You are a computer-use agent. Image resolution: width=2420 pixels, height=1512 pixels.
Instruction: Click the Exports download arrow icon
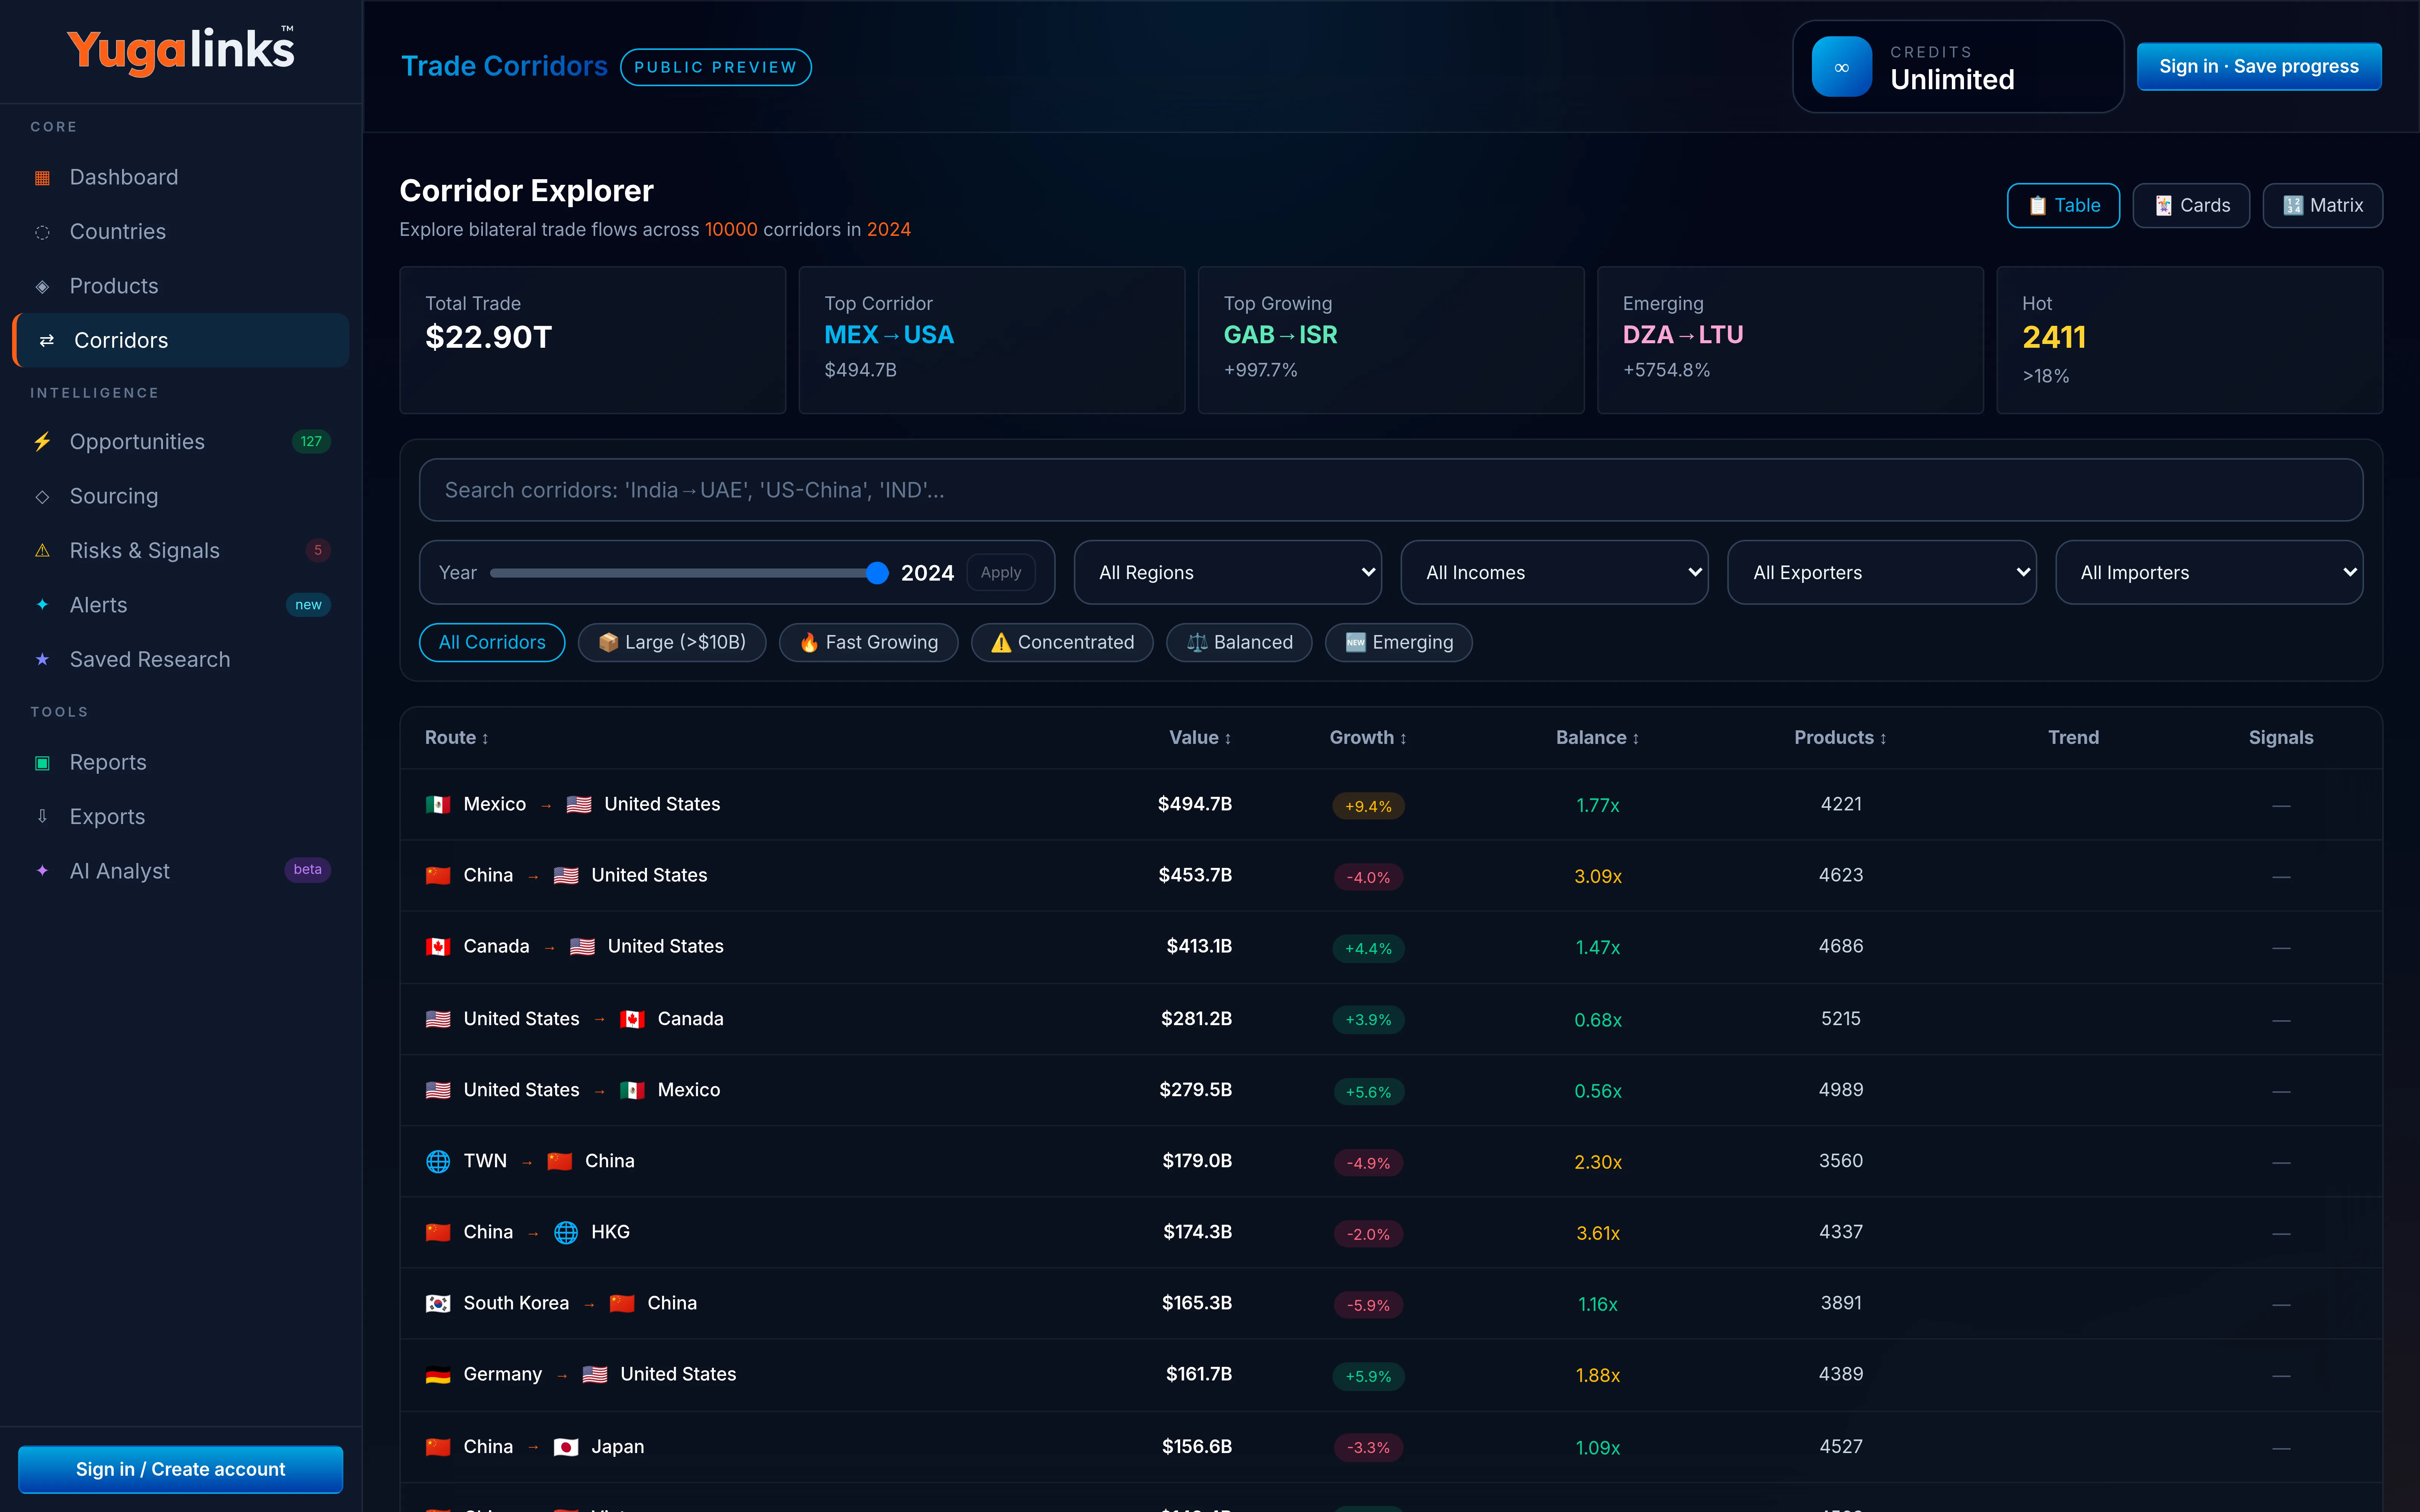point(42,817)
